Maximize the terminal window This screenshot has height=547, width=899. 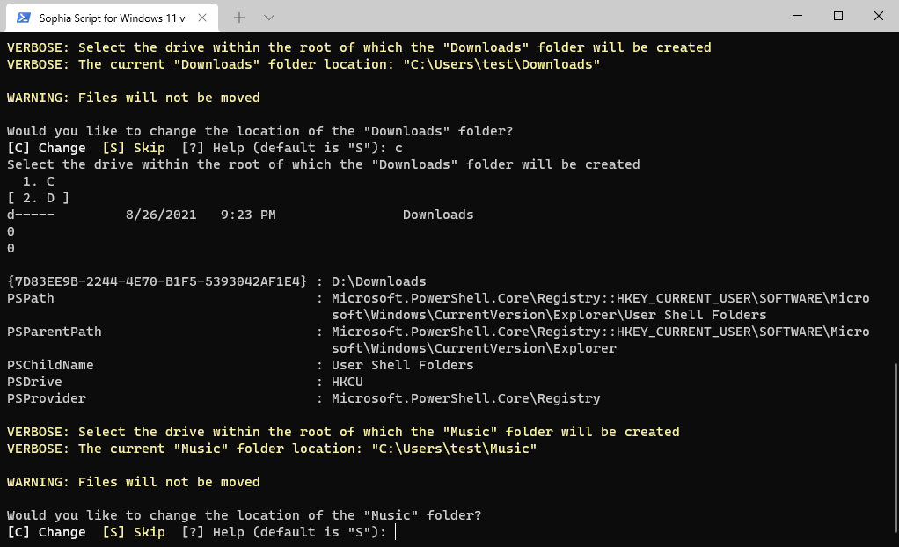pyautogui.click(x=837, y=16)
